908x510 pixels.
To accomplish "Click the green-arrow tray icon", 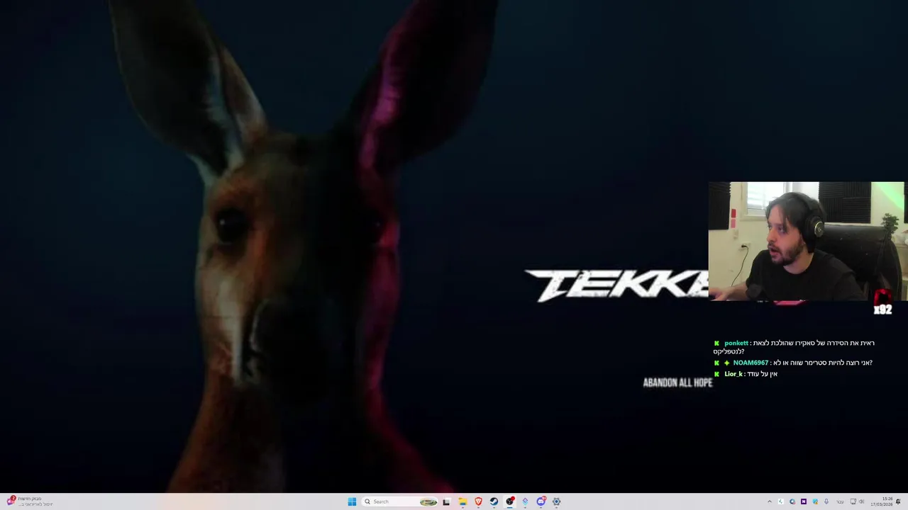I will pyautogui.click(x=781, y=501).
